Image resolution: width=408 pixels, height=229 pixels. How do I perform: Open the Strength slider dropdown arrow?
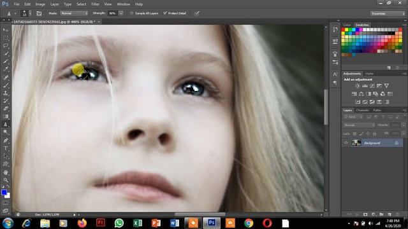(x=121, y=13)
